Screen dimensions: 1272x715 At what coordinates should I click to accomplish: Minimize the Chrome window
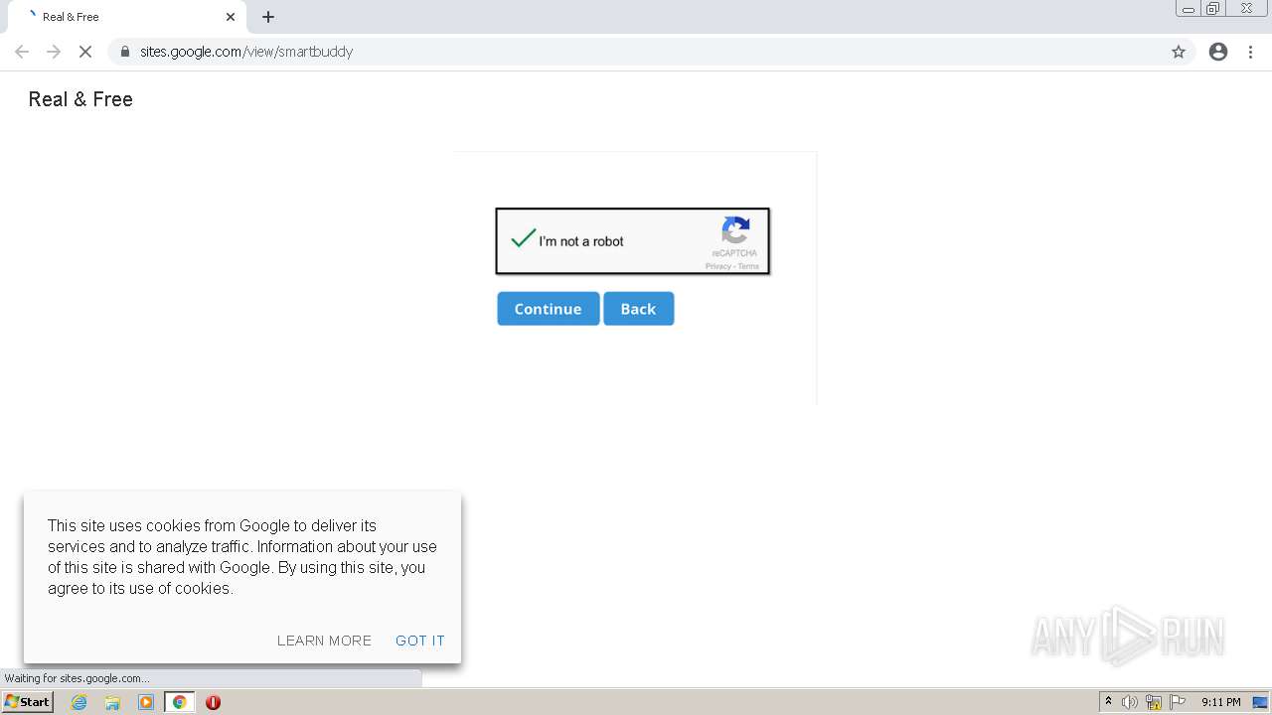click(x=1188, y=9)
